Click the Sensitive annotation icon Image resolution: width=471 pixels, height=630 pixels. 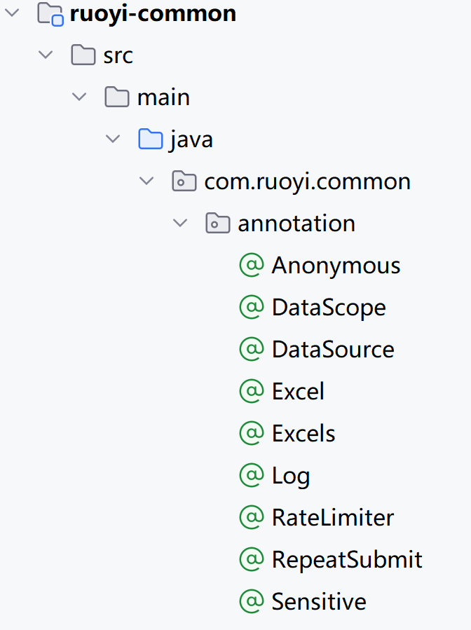pyautogui.click(x=252, y=601)
